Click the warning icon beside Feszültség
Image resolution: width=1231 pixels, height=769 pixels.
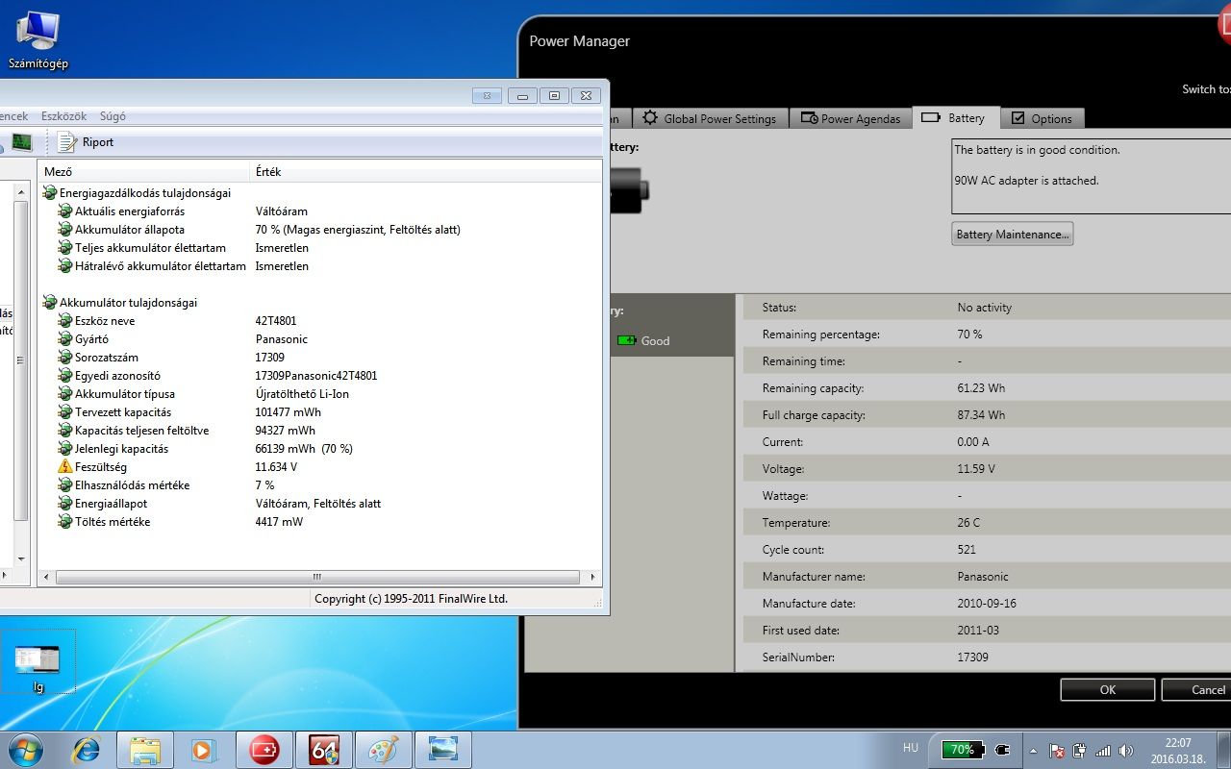tap(65, 467)
